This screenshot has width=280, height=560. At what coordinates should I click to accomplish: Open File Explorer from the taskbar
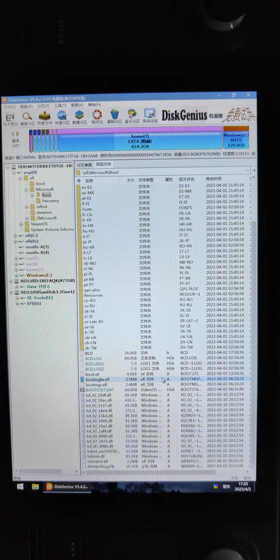[x=36, y=486]
